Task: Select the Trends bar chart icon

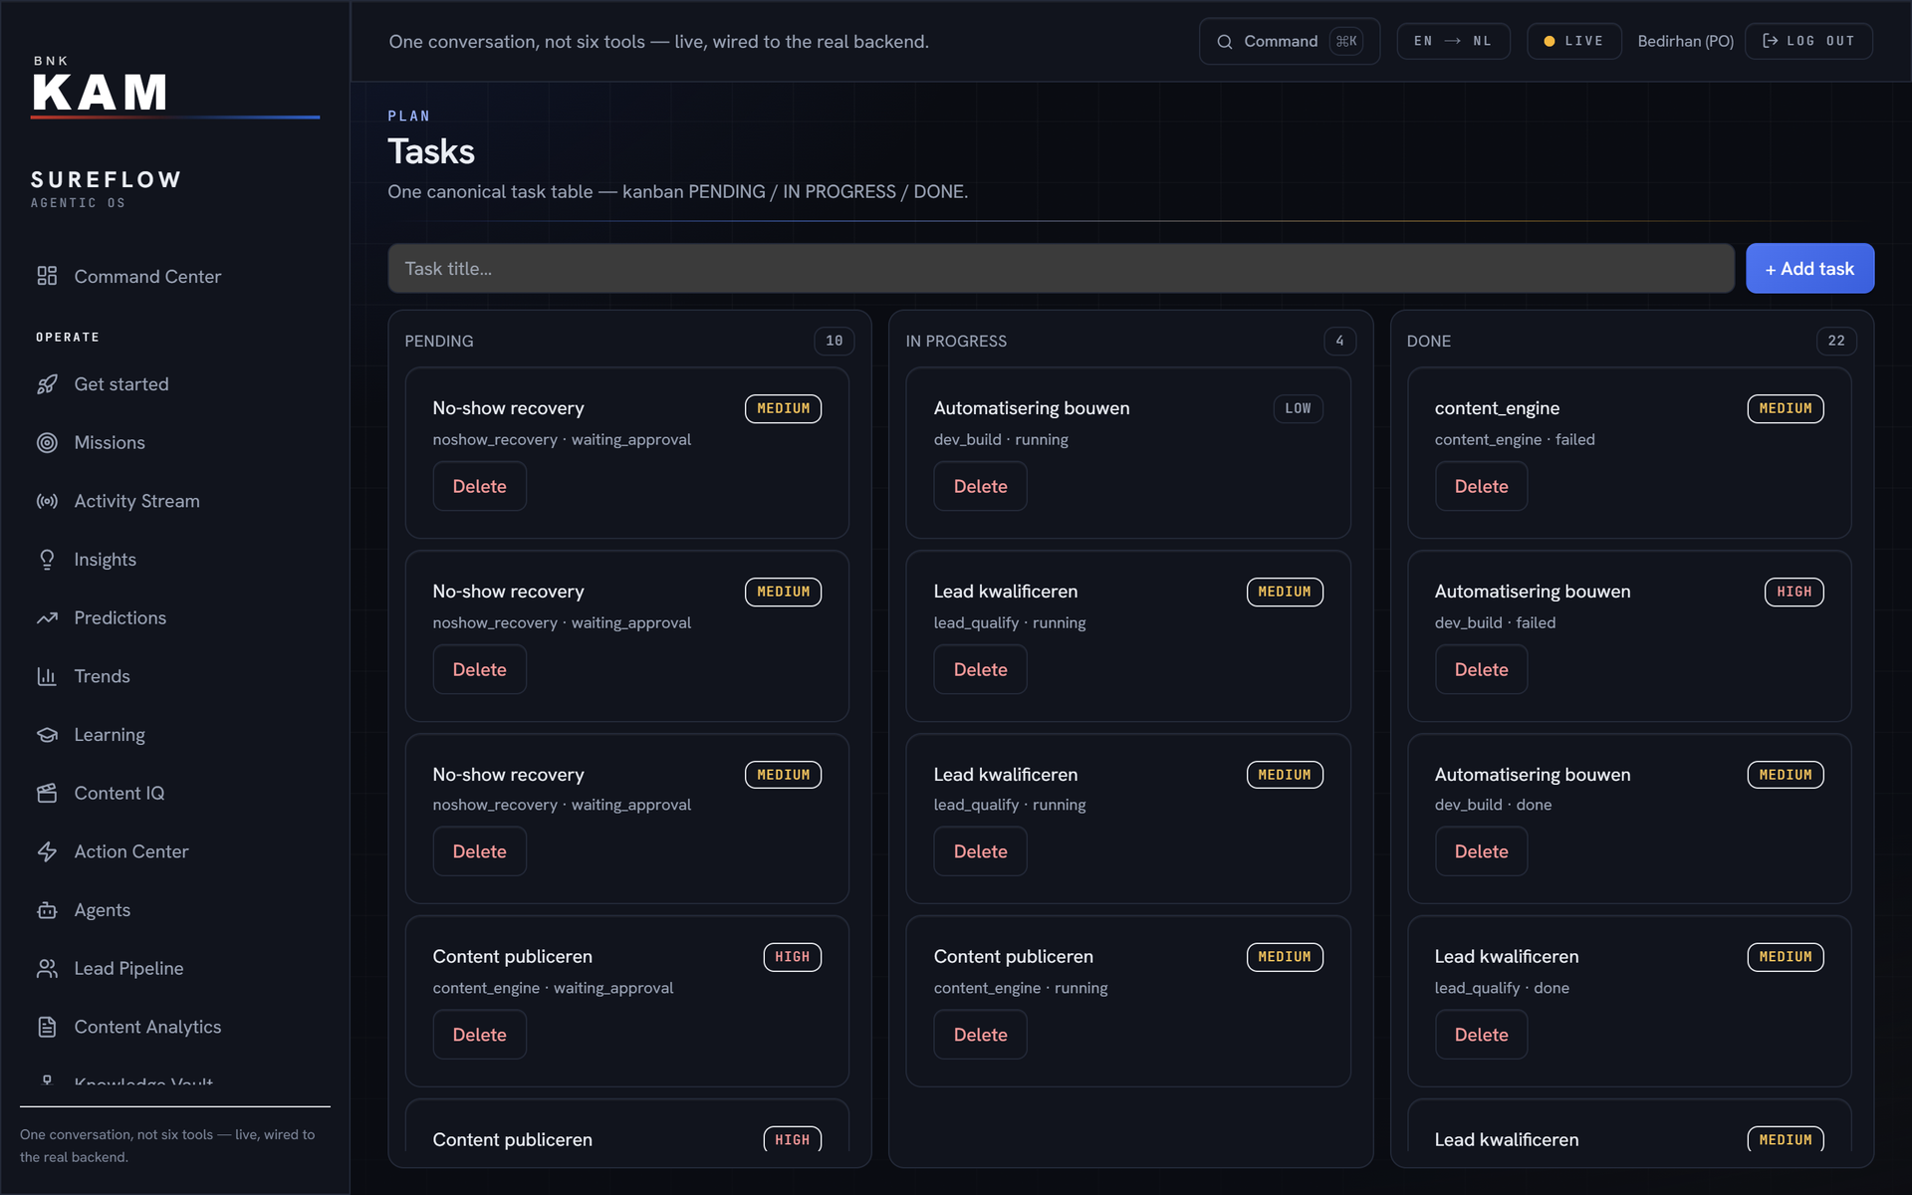Action: pyautogui.click(x=47, y=676)
